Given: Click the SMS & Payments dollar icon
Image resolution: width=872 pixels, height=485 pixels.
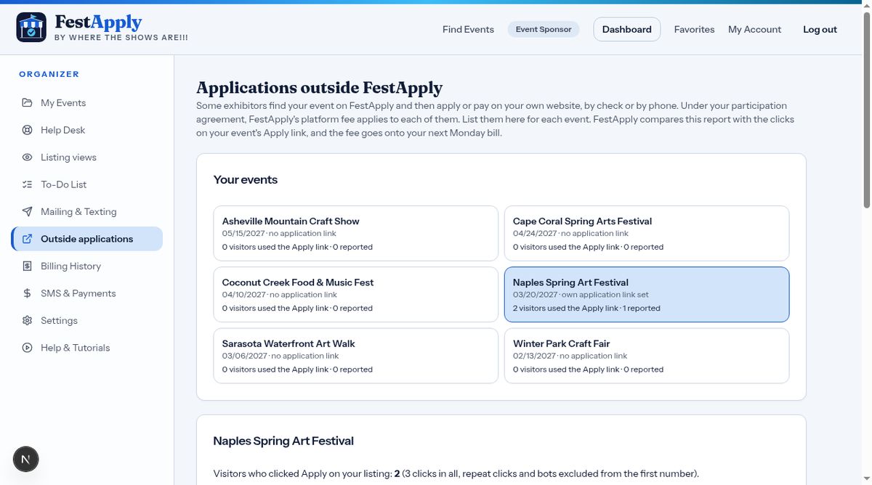Looking at the screenshot, I should coord(27,293).
